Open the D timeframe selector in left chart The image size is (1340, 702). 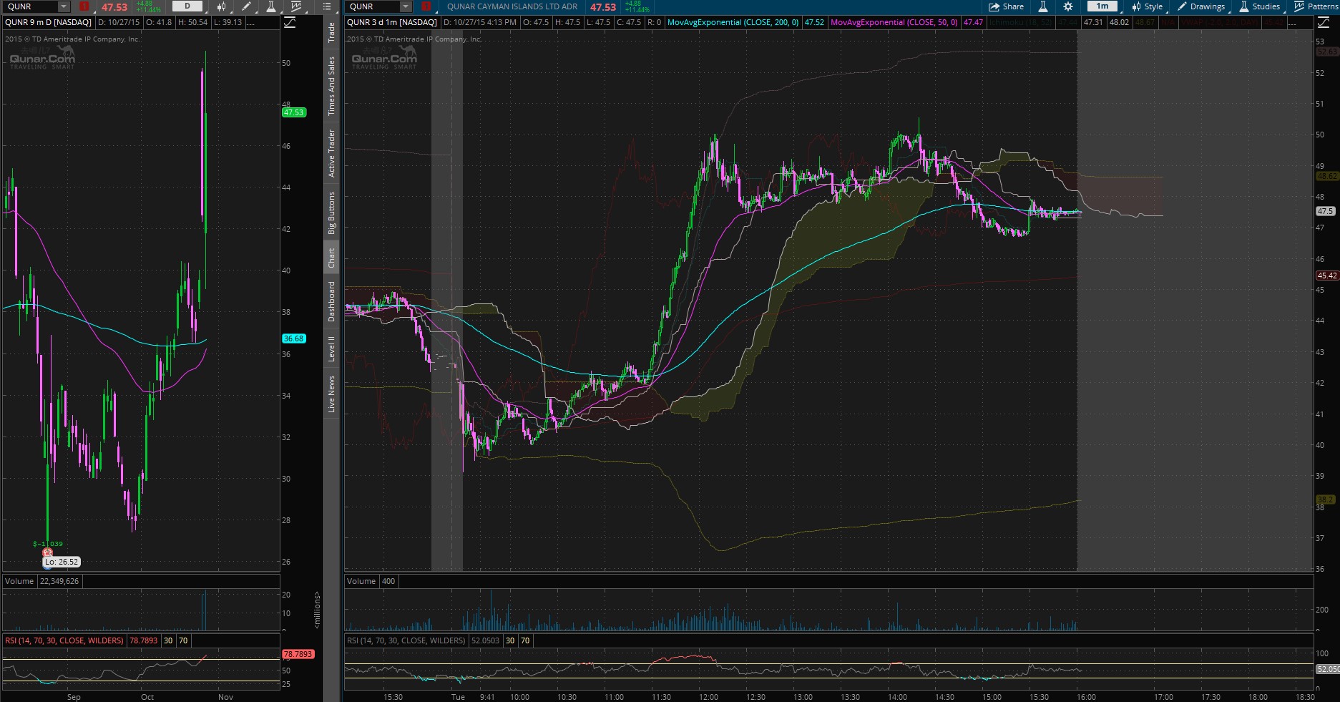[187, 6]
